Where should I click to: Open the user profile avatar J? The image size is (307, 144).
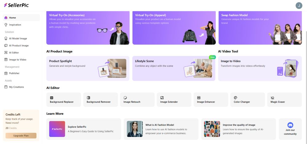[299, 6]
